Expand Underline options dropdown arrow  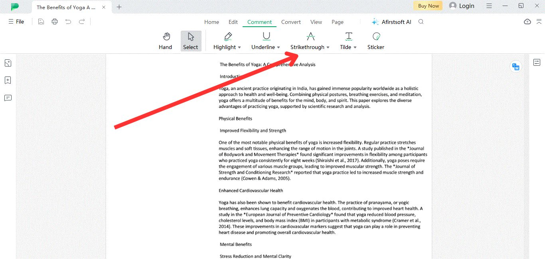(x=278, y=47)
